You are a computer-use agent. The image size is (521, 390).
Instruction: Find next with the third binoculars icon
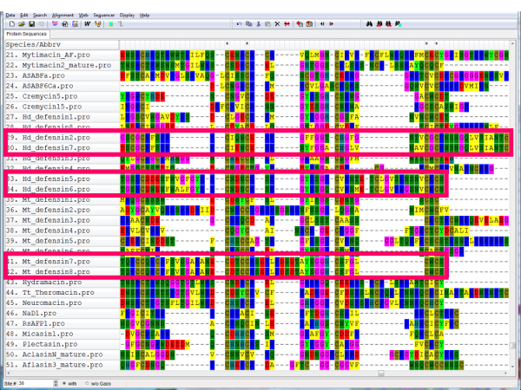coord(388,24)
